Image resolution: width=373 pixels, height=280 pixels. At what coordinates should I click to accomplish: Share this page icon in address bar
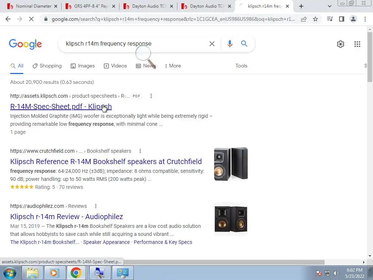(304, 19)
